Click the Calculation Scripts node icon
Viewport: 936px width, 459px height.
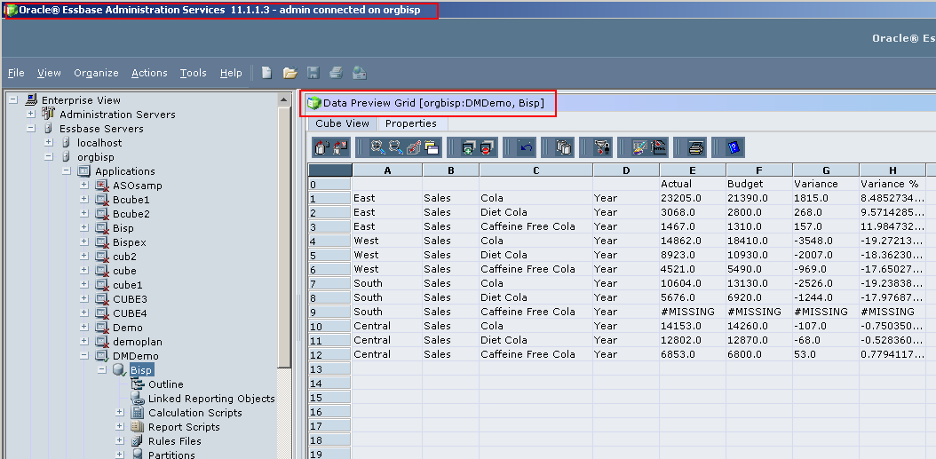[x=138, y=413]
